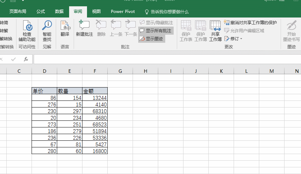Click the insert function fx icon
The width and height of the screenshot is (301, 174).
(26, 59)
